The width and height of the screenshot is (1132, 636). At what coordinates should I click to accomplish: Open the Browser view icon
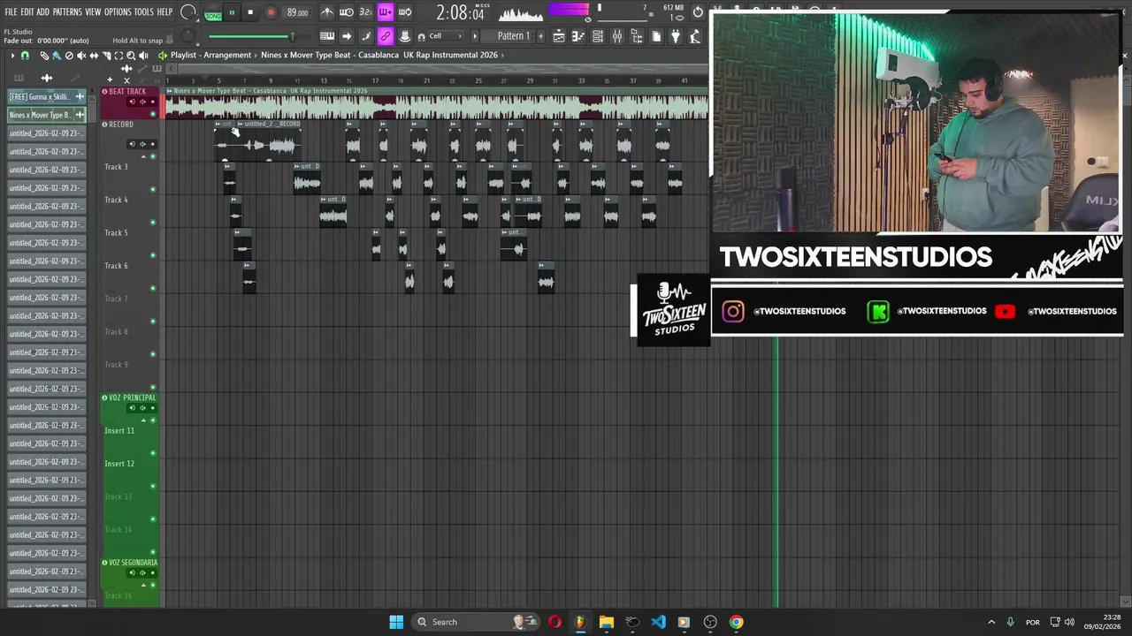(x=636, y=36)
